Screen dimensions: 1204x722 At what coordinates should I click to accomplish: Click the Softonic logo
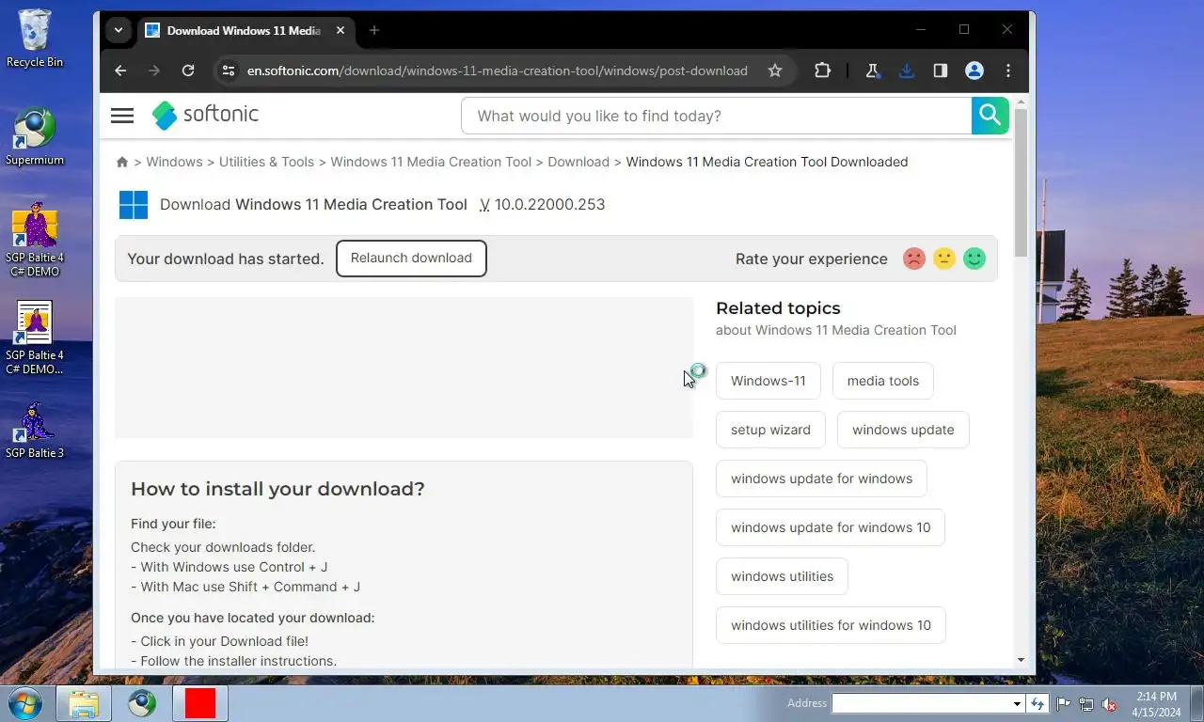coord(205,115)
